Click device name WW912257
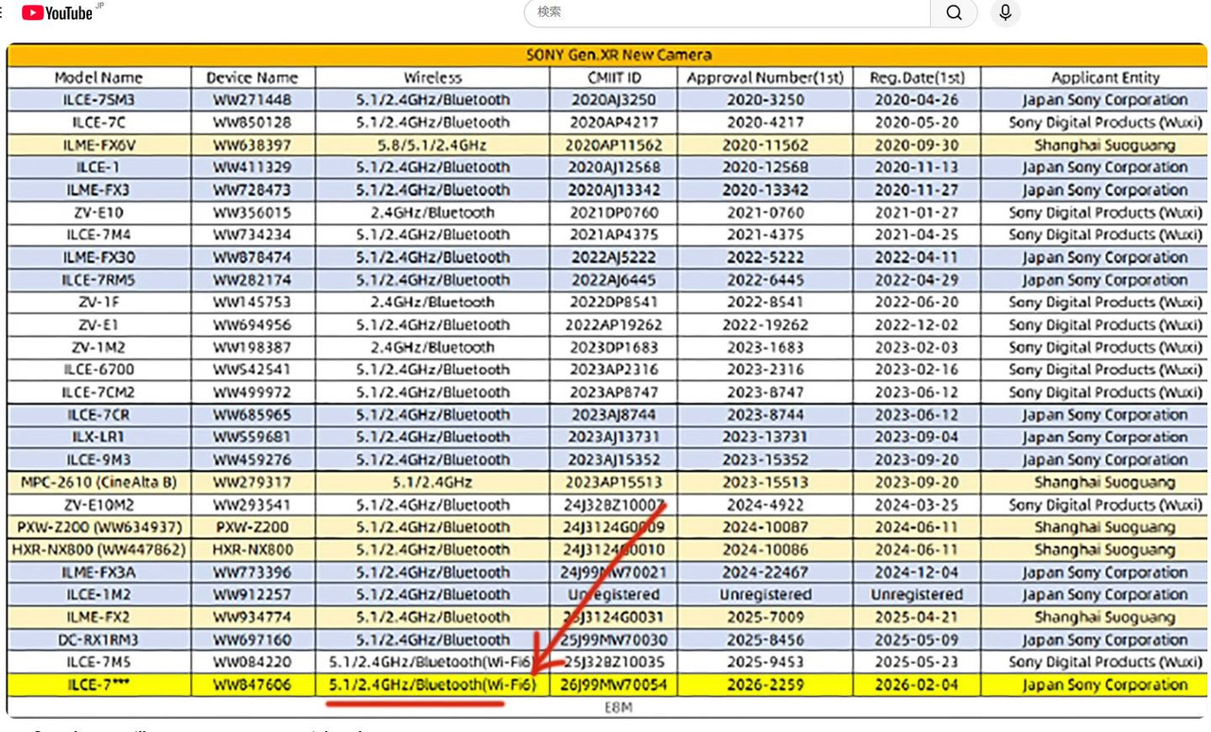 (x=253, y=595)
